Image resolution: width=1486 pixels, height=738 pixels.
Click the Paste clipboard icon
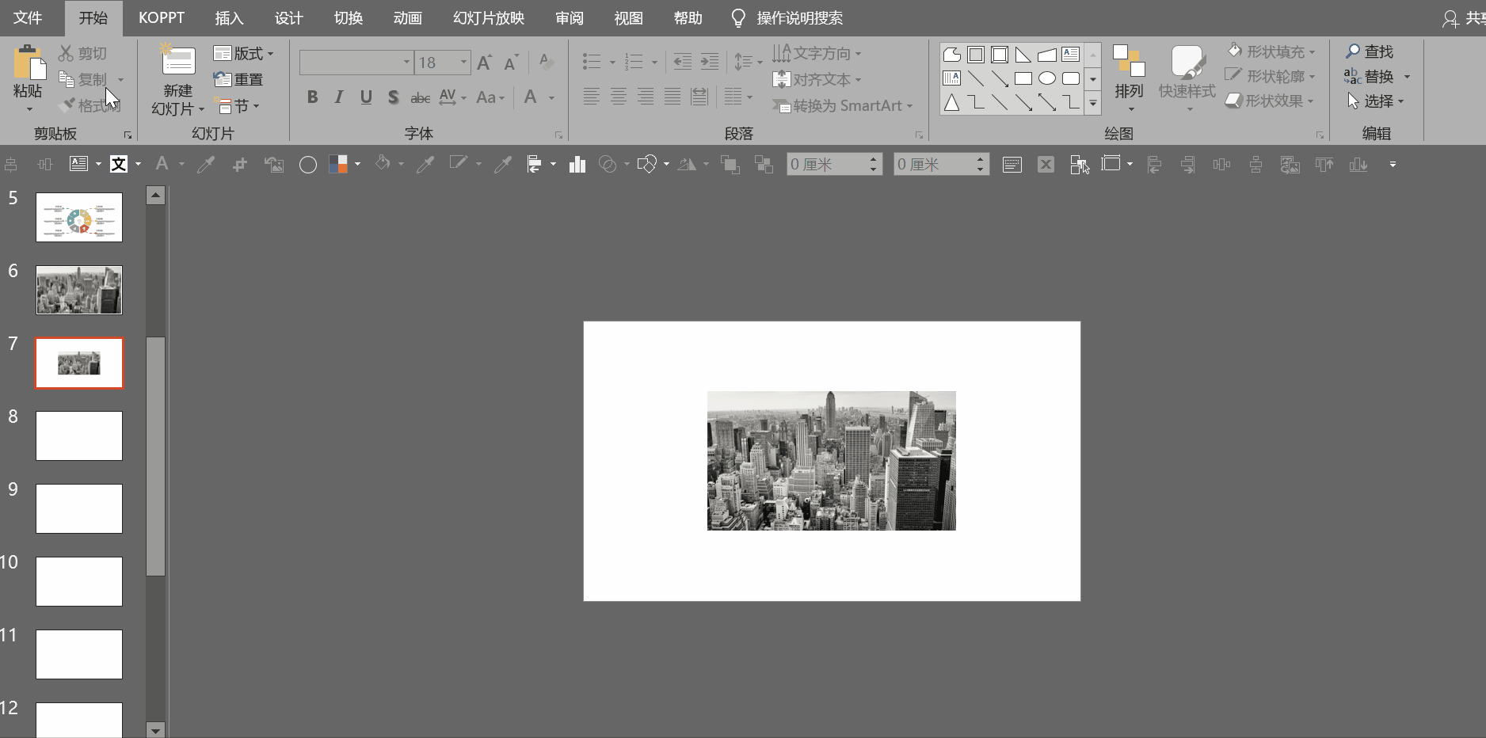[28, 63]
